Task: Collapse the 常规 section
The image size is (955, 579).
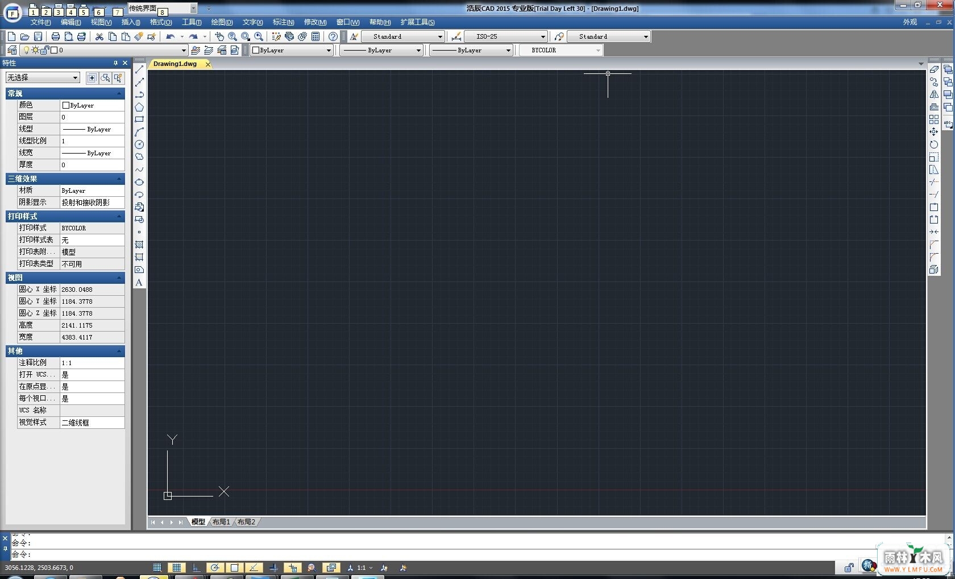Action: (119, 93)
